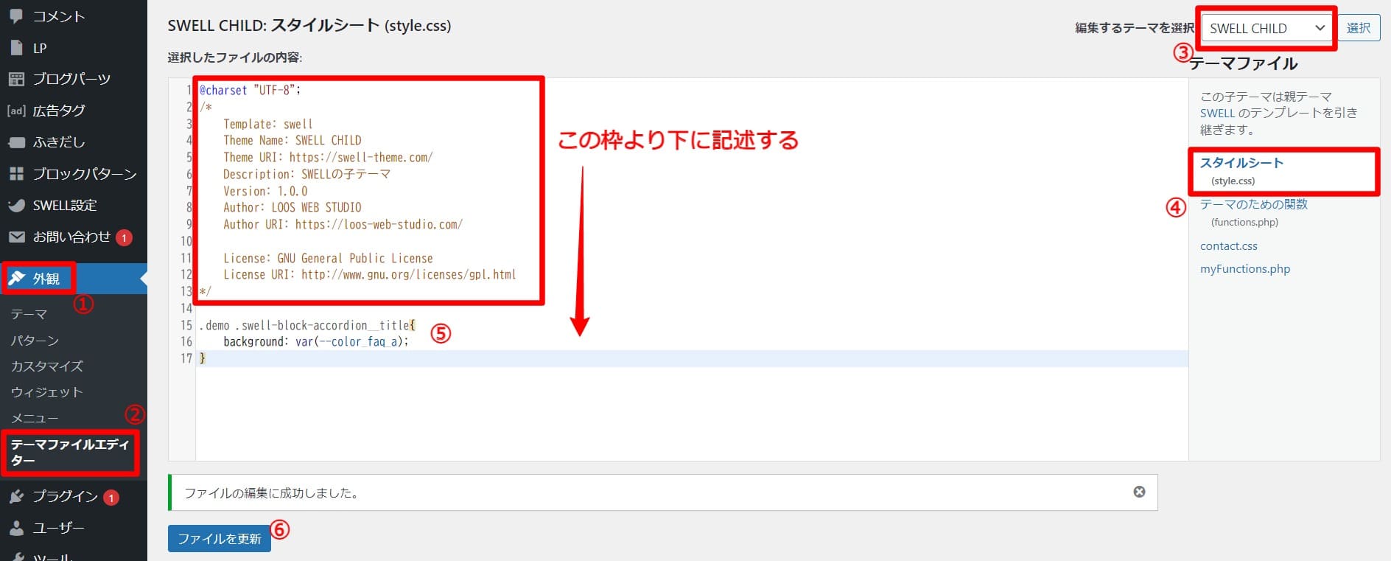Open the コメント menu
This screenshot has height=561, width=1391.
tap(59, 15)
